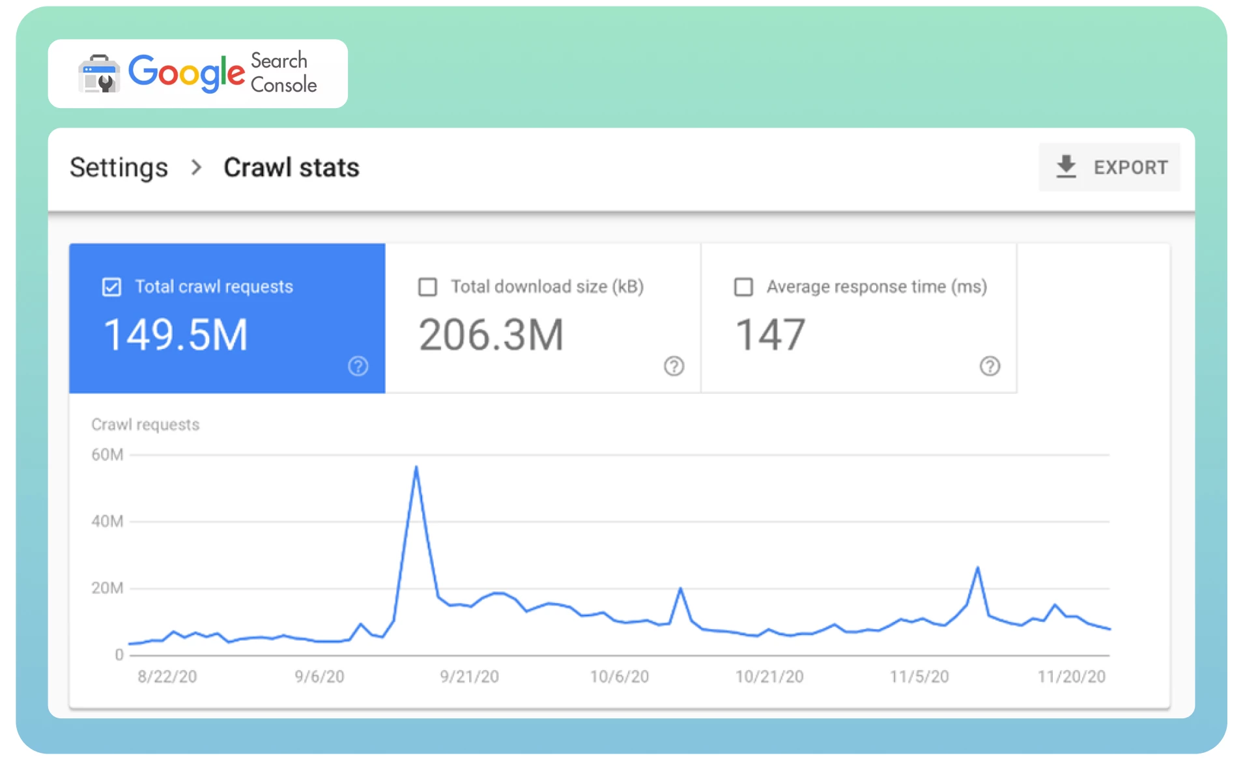Enable Total download size checkbox
The width and height of the screenshot is (1243, 760).
427,287
